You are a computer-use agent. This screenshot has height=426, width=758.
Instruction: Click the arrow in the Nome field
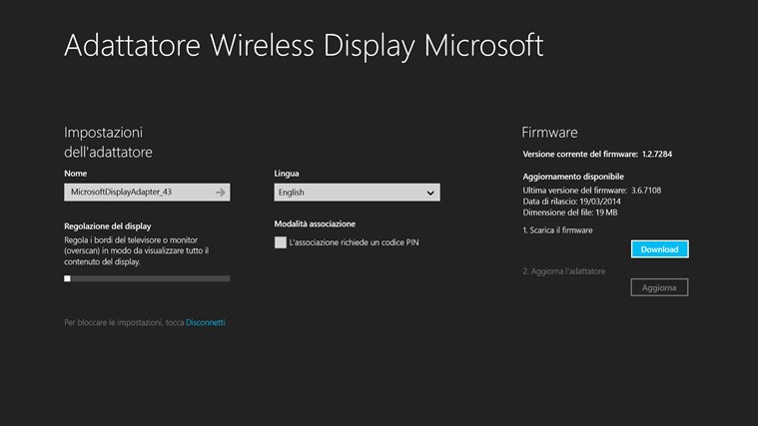(x=221, y=193)
